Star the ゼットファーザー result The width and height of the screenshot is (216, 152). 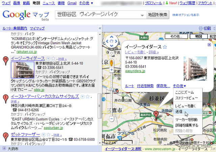pos(48,135)
